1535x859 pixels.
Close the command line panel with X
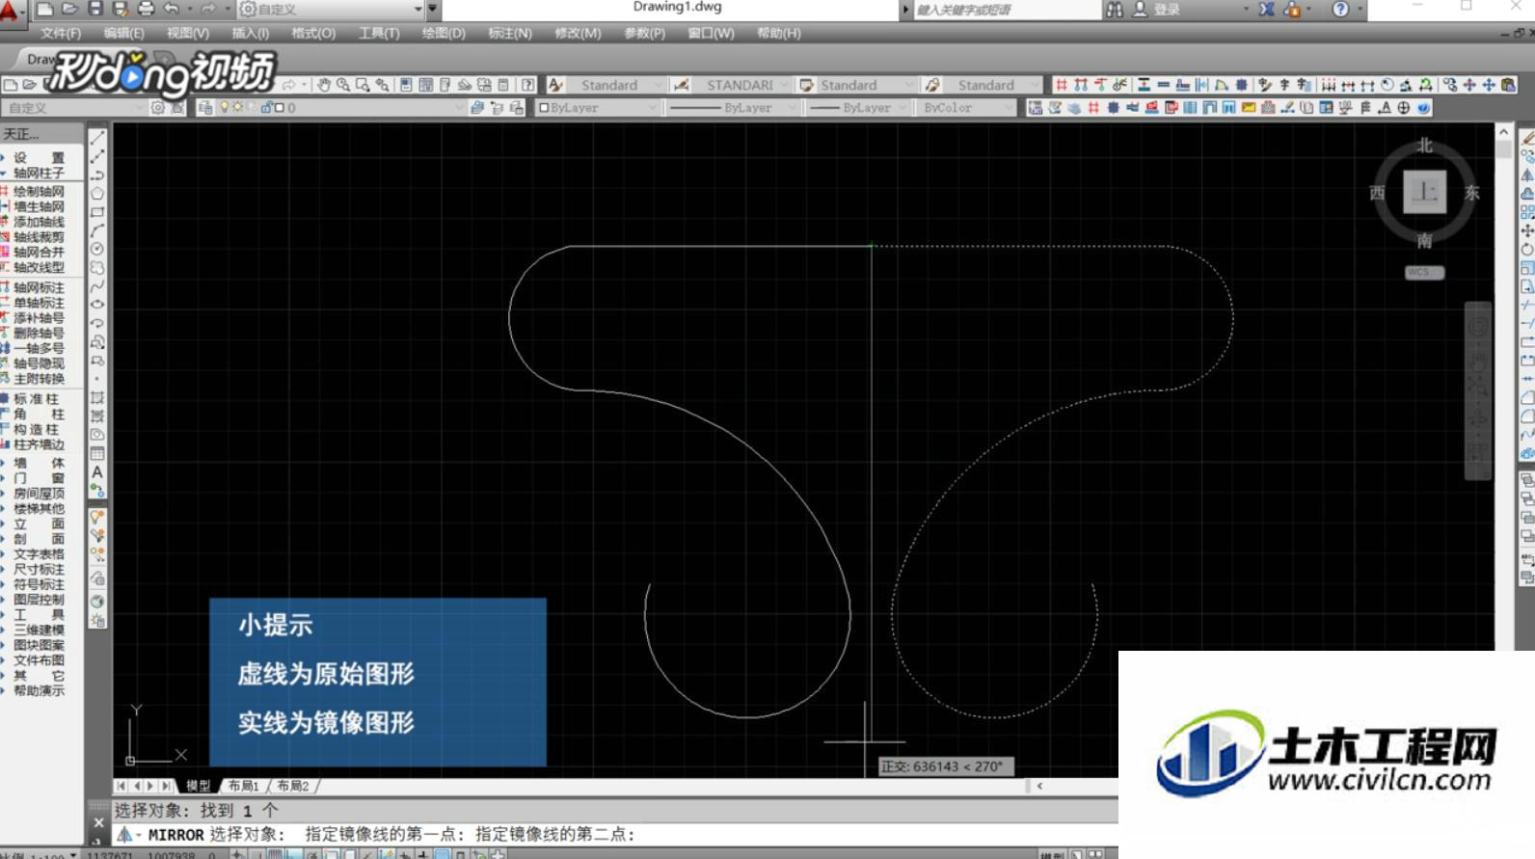pyautogui.click(x=98, y=822)
